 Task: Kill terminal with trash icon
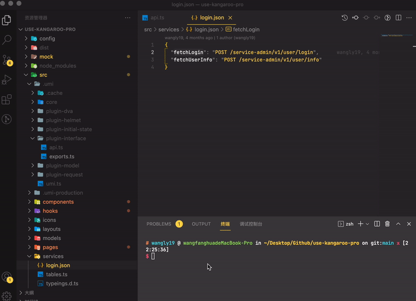(387, 224)
